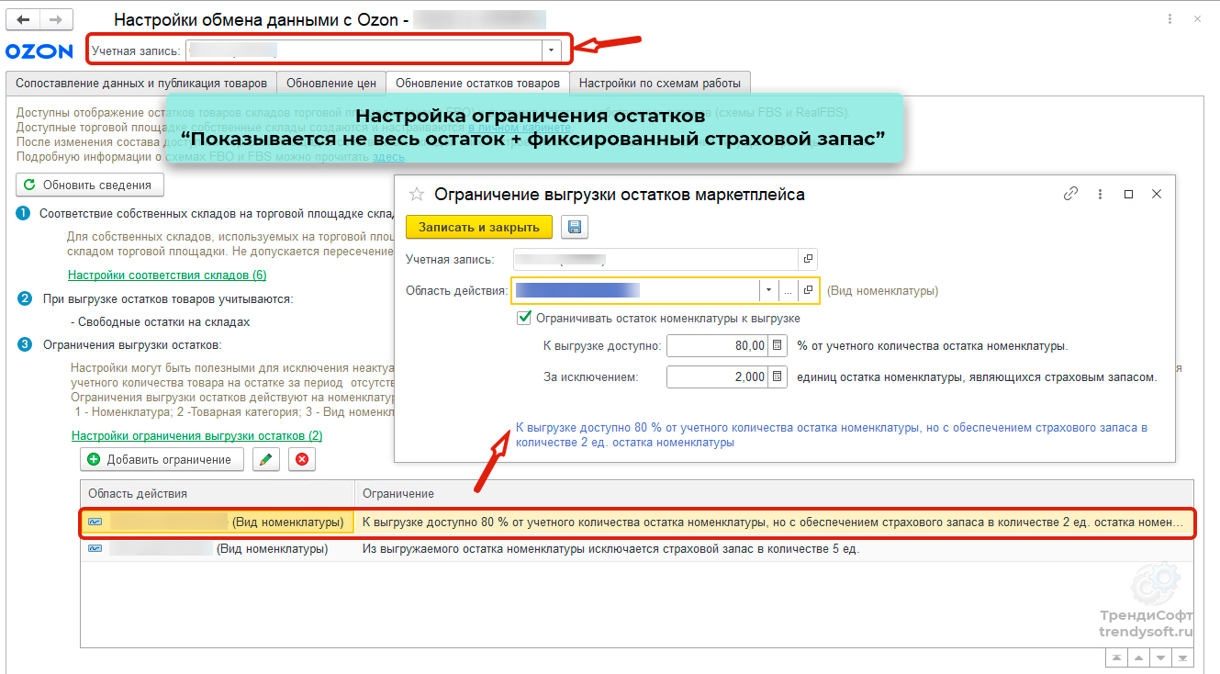Switch to Сопоставление данных и публикация товаров tab
The height and width of the screenshot is (674, 1220).
[x=141, y=83]
